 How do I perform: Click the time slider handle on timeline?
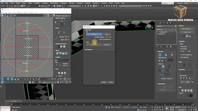pos(14,101)
